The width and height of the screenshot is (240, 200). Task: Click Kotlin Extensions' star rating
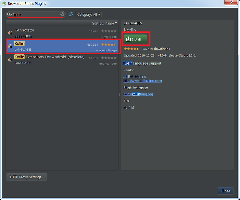[x=109, y=58]
